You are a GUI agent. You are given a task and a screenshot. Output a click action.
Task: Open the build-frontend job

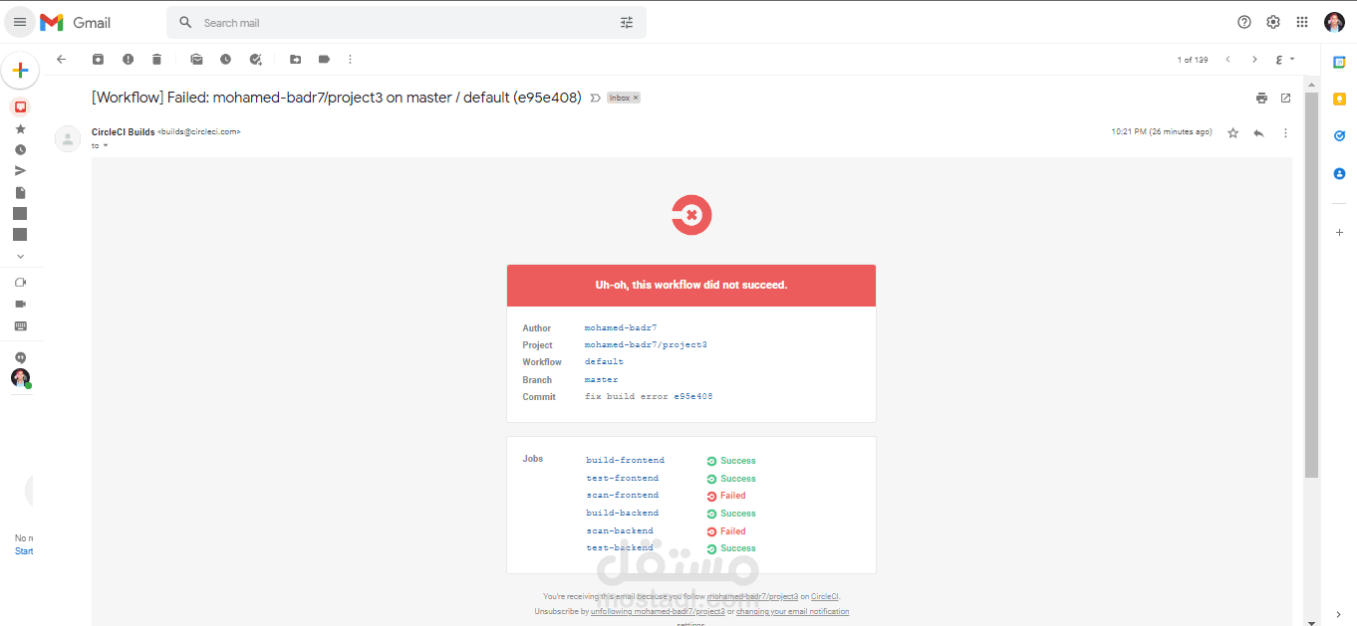point(625,460)
